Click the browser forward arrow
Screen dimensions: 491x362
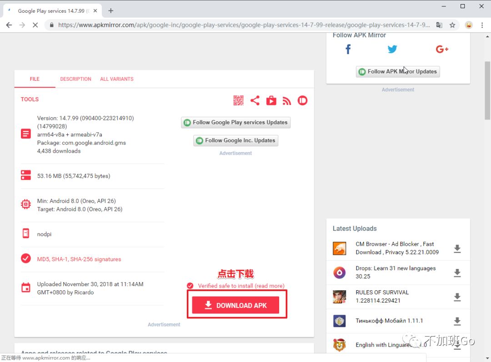[22, 25]
